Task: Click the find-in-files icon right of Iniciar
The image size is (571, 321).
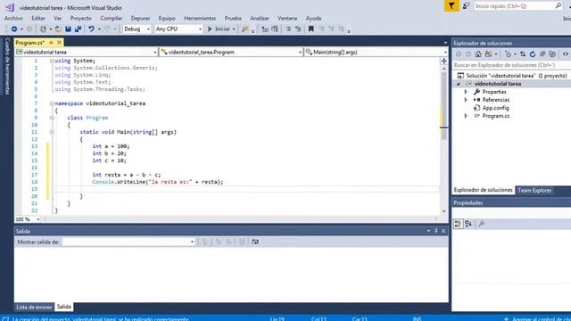Action: [x=244, y=29]
